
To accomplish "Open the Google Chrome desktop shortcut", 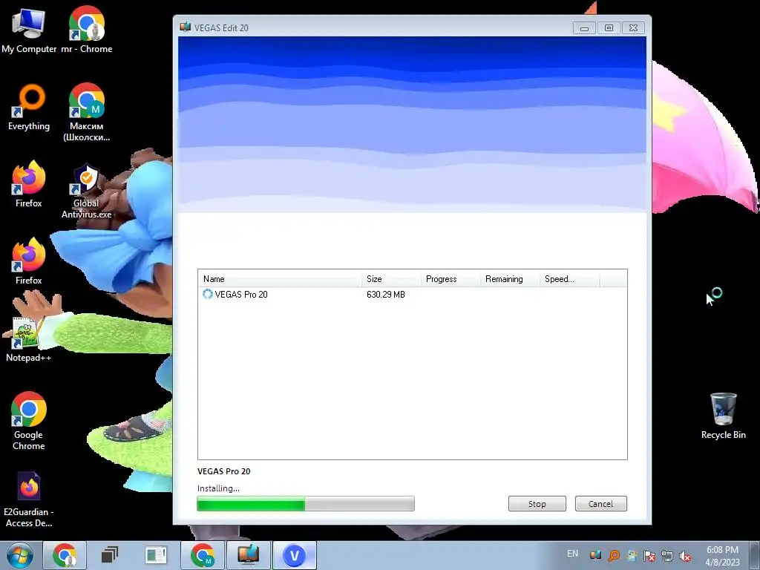I will coord(29,422).
